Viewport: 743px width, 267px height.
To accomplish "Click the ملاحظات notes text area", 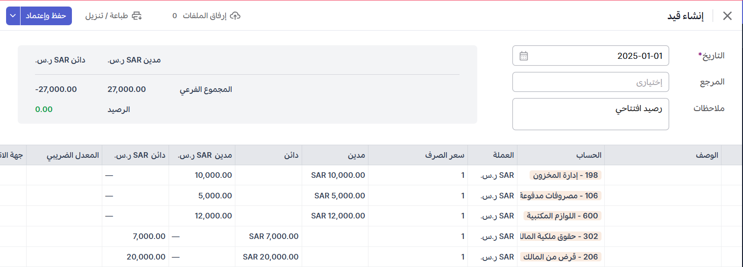I will [590, 114].
